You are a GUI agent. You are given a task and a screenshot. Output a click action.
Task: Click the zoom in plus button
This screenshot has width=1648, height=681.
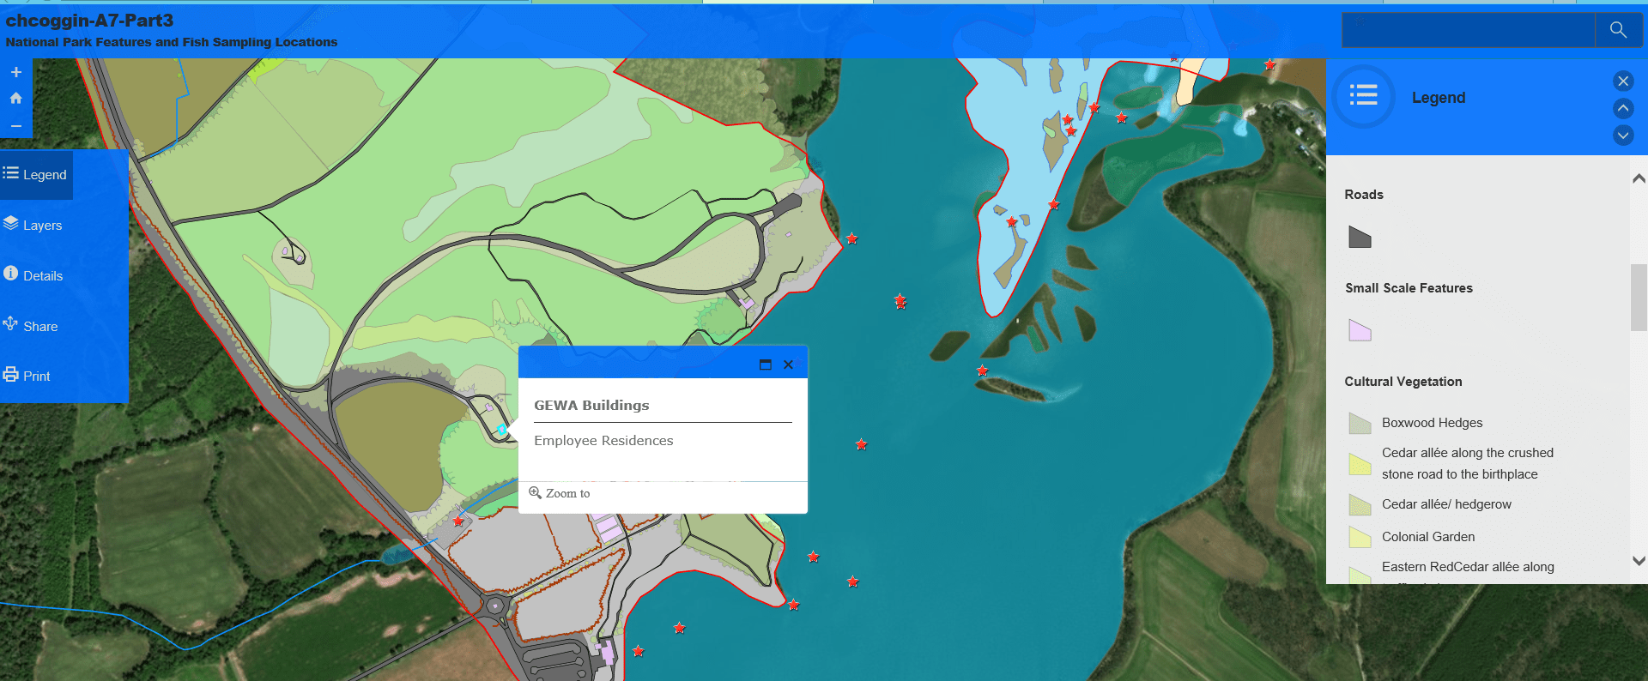click(15, 73)
